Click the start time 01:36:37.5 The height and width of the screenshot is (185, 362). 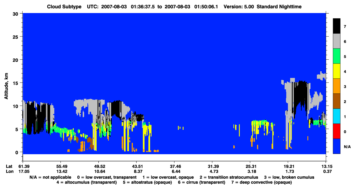pyautogui.click(x=143, y=6)
